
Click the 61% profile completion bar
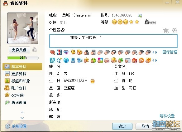point(23,58)
